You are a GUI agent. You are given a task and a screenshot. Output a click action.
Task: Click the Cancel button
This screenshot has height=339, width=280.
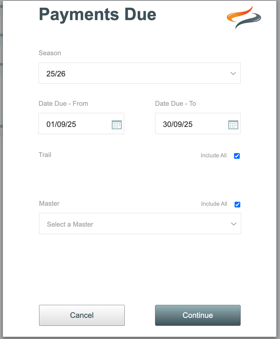click(x=82, y=315)
